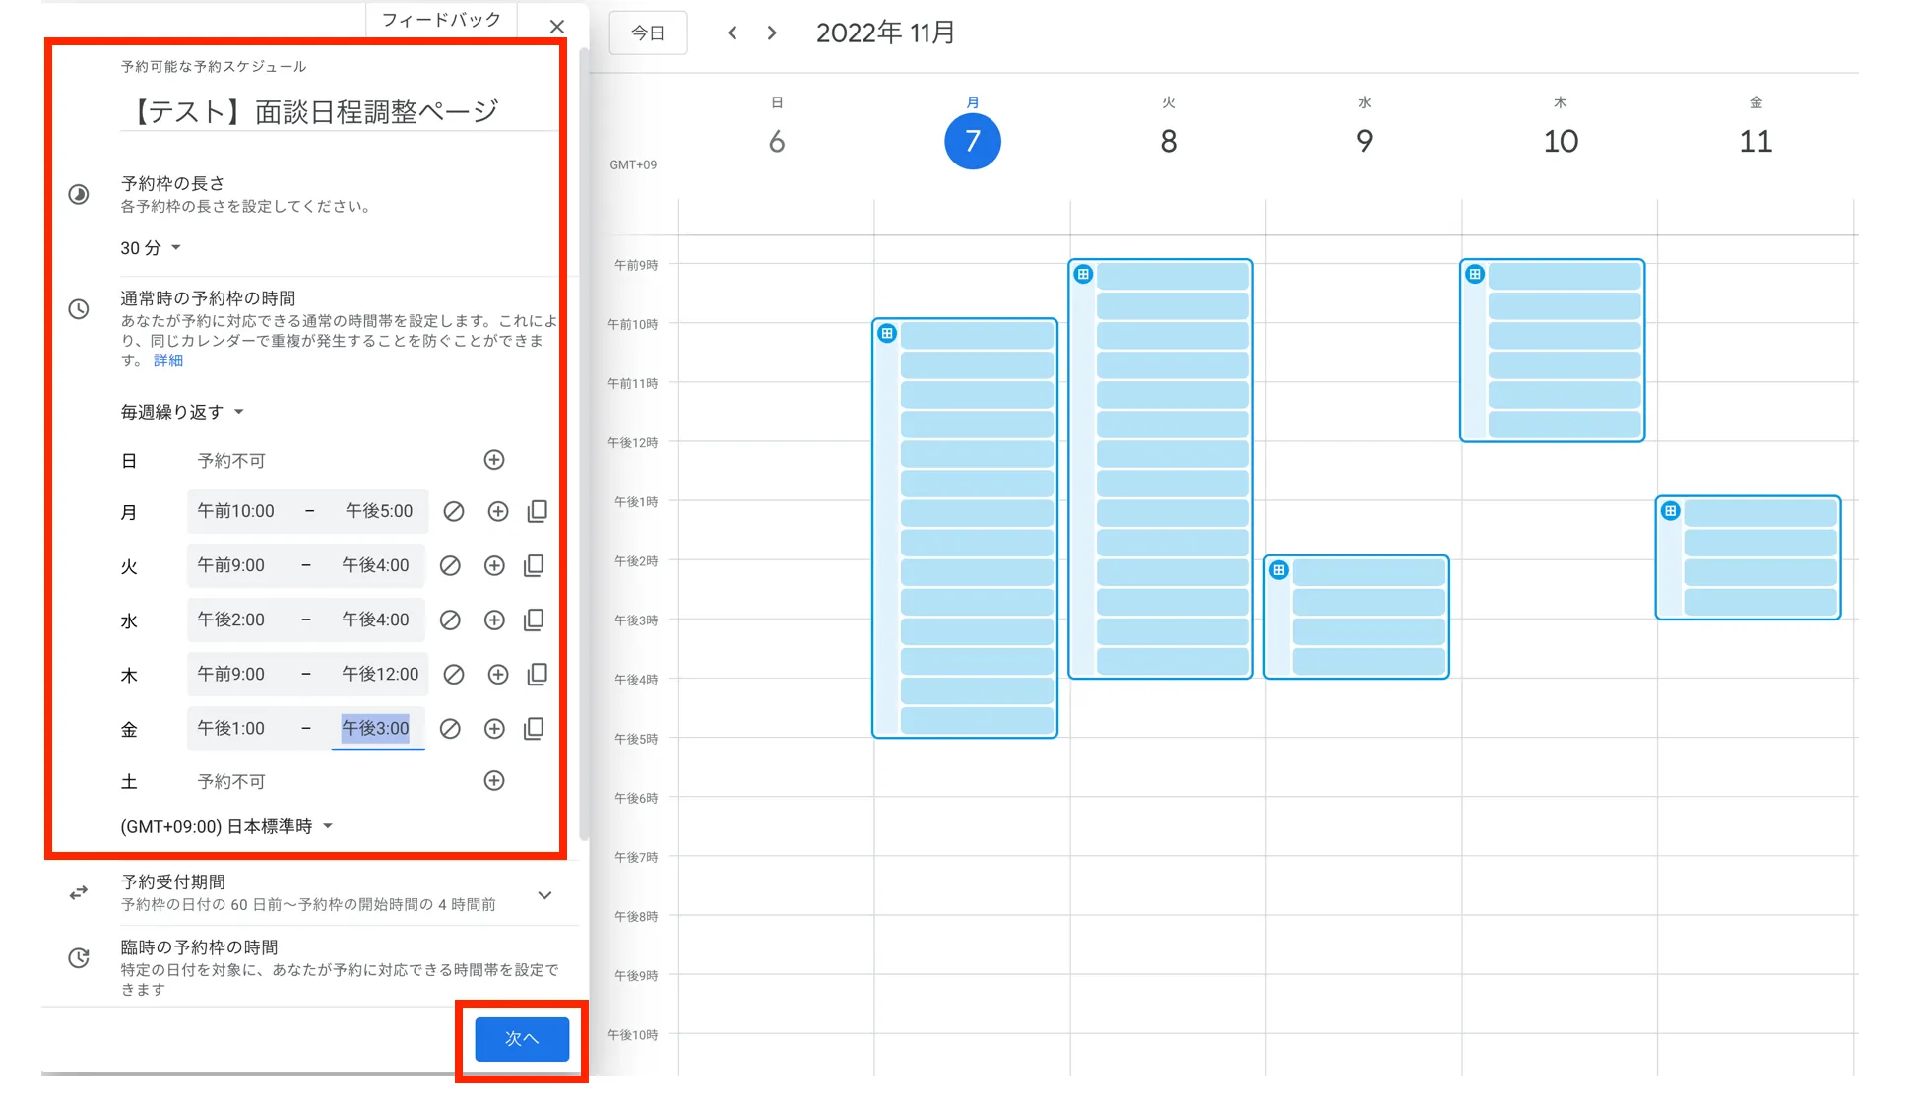This screenshot has width=1918, height=1109.
Task: Select day 8 in the calendar header
Action: coord(1169,141)
